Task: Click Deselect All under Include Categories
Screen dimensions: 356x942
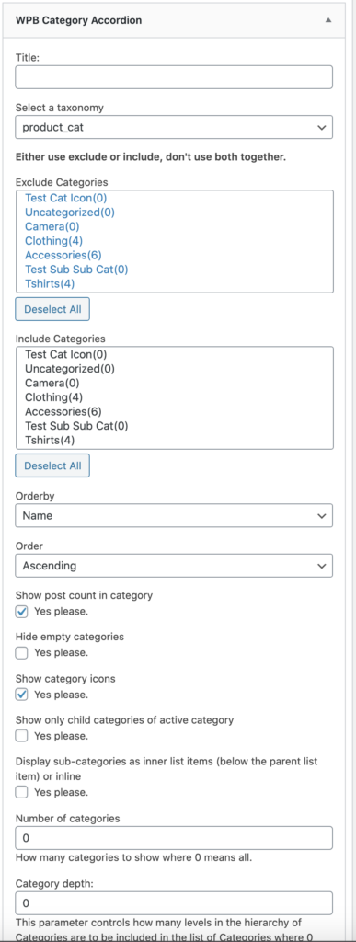Action: [52, 465]
